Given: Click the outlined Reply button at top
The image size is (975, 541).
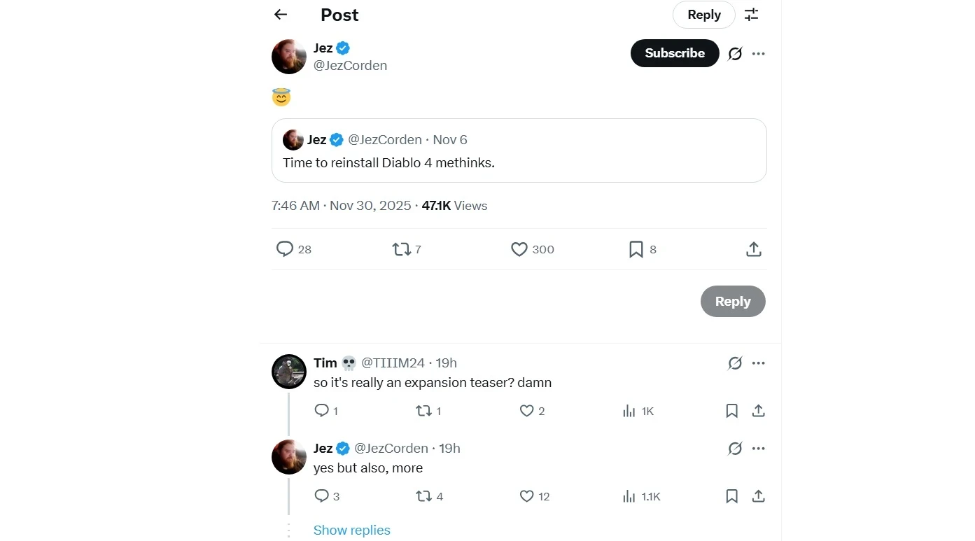Looking at the screenshot, I should (703, 15).
